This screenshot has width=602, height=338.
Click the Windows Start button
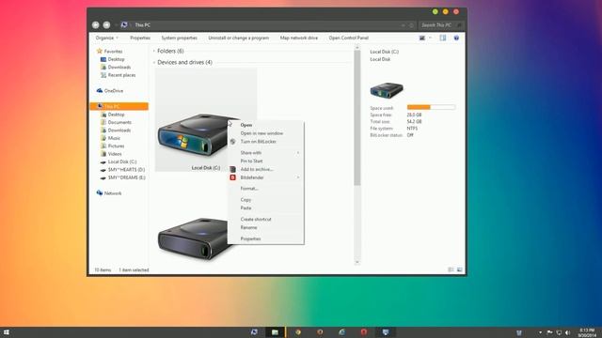coord(7,332)
